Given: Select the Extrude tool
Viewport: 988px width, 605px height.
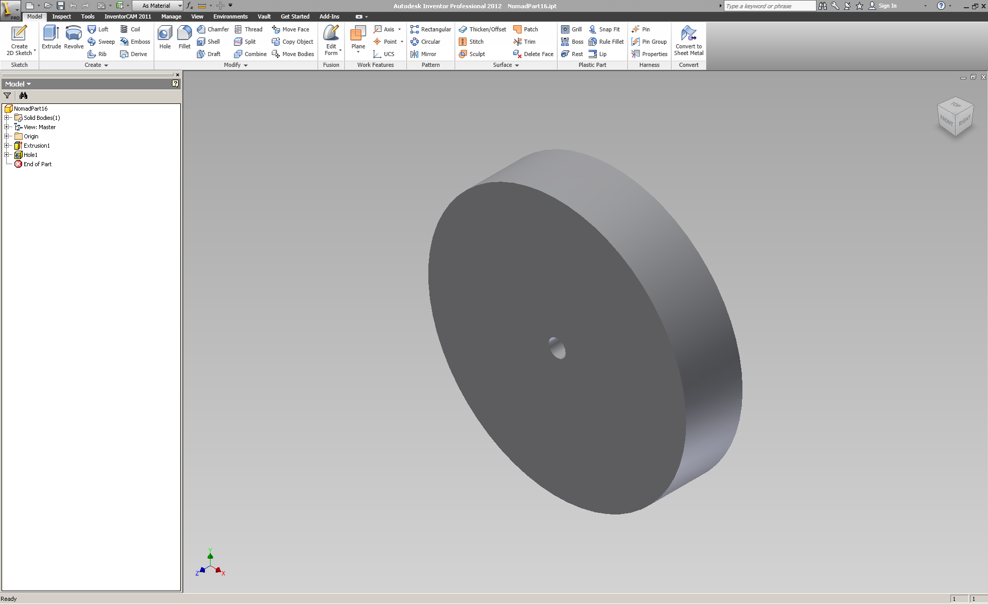Looking at the screenshot, I should (x=51, y=38).
